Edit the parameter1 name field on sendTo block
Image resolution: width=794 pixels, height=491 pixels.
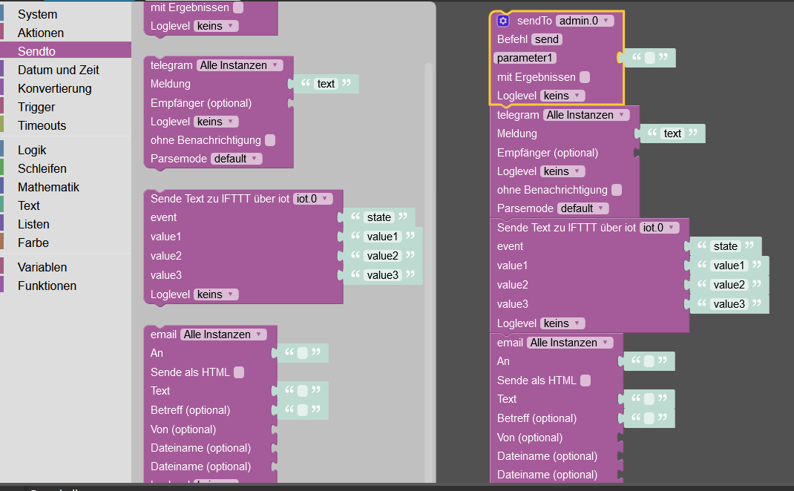click(525, 58)
